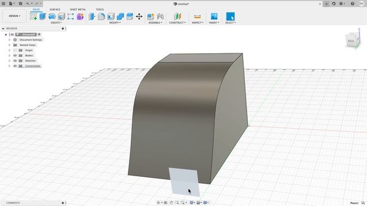Select the Create Sketch tool

33,17
